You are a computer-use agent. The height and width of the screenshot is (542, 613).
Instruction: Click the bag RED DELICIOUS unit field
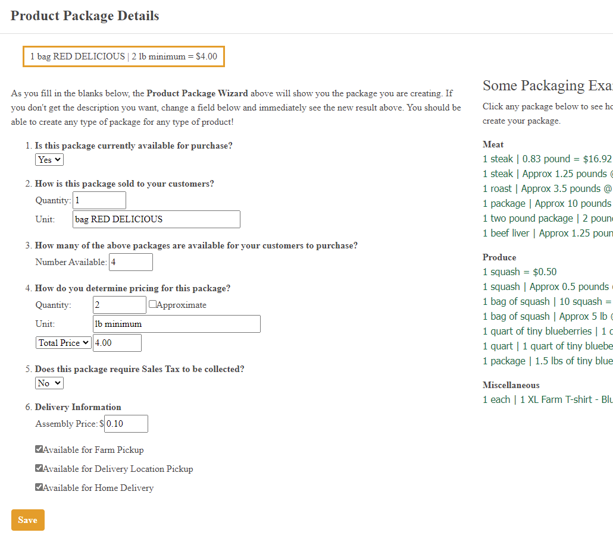click(156, 219)
